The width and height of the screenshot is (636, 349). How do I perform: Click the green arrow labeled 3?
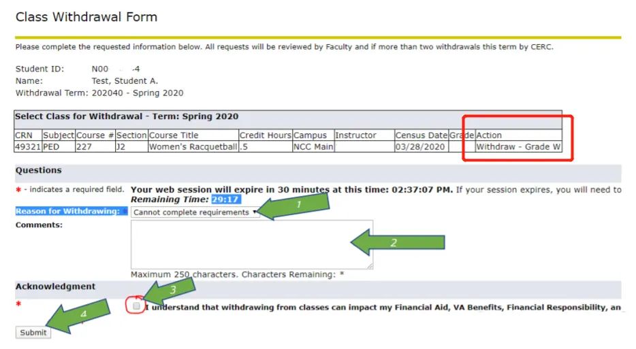[x=171, y=293]
